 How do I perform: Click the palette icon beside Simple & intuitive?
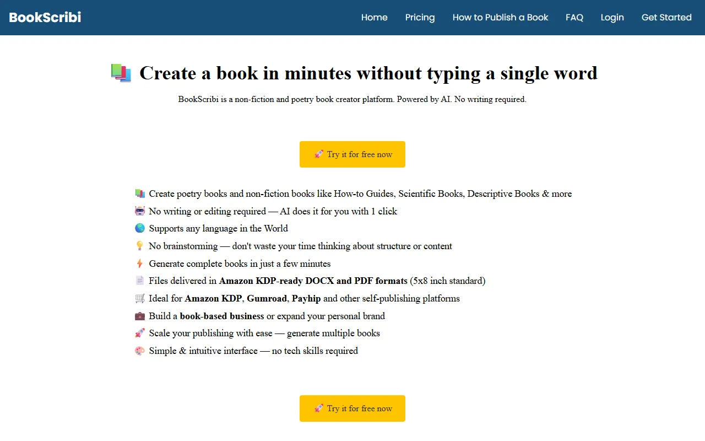click(x=140, y=351)
